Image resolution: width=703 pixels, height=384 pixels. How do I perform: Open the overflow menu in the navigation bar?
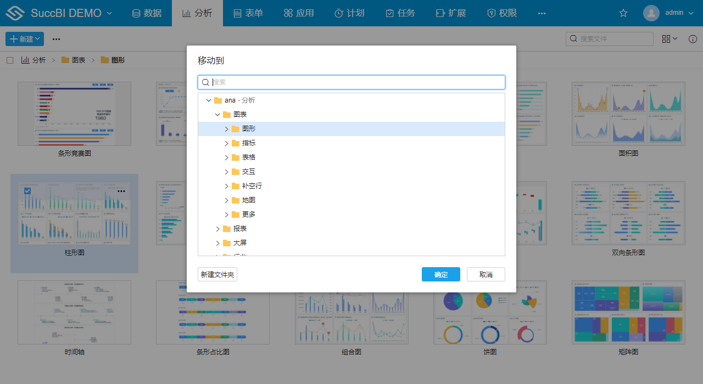point(542,13)
